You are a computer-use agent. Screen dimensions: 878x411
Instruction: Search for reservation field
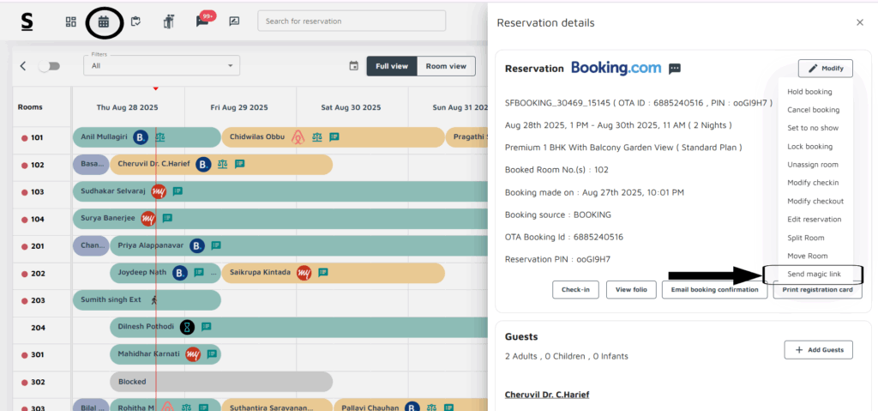pos(352,21)
